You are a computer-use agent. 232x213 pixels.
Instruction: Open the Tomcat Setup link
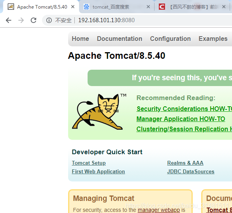click(x=89, y=163)
